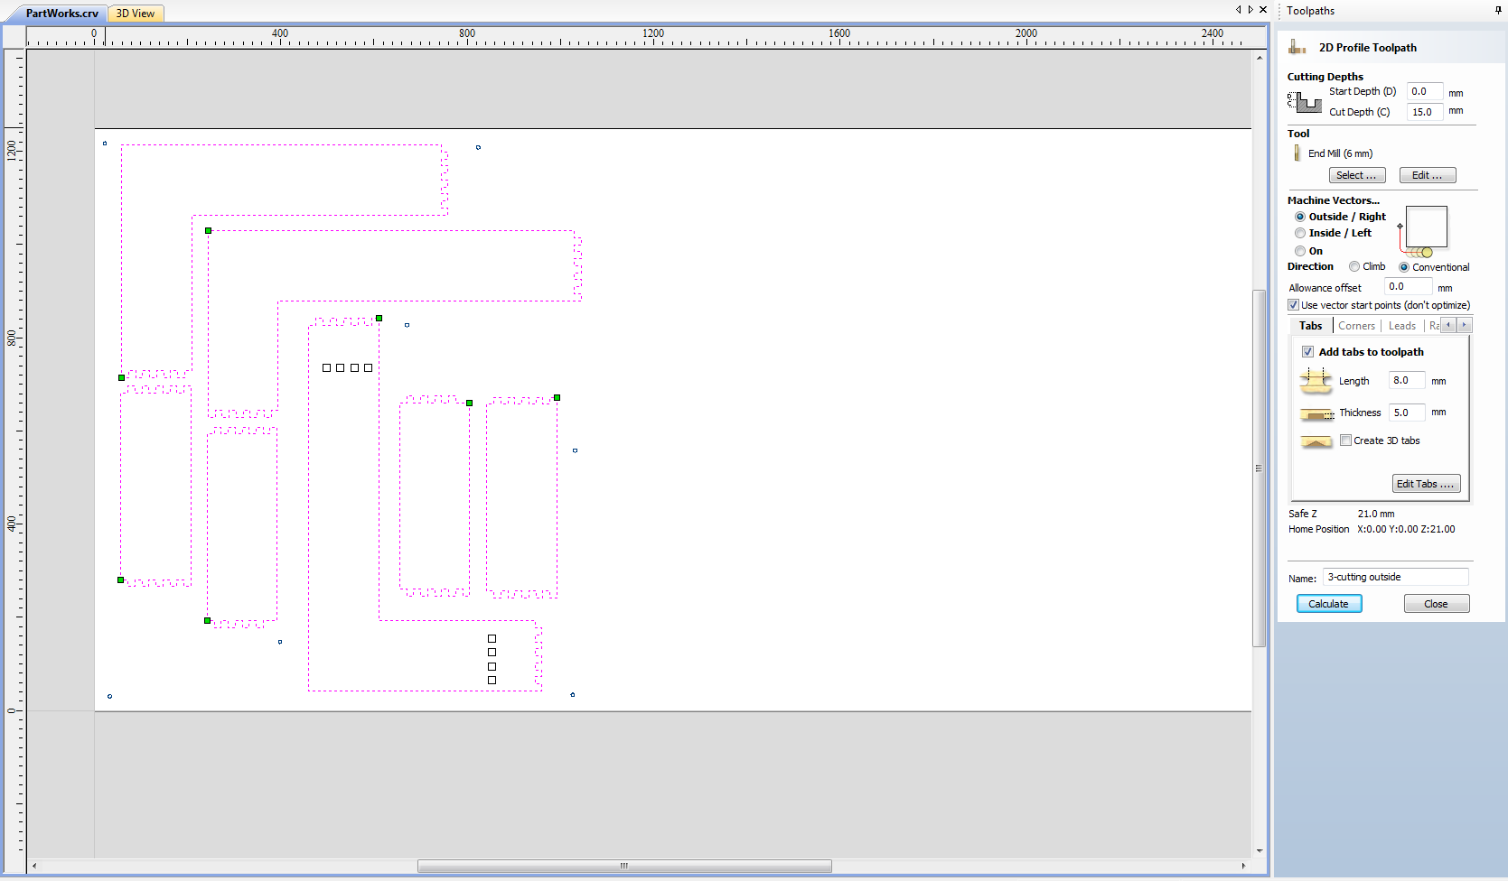This screenshot has width=1508, height=881.
Task: Enable Create 3D tabs checkbox
Action: pyautogui.click(x=1346, y=440)
